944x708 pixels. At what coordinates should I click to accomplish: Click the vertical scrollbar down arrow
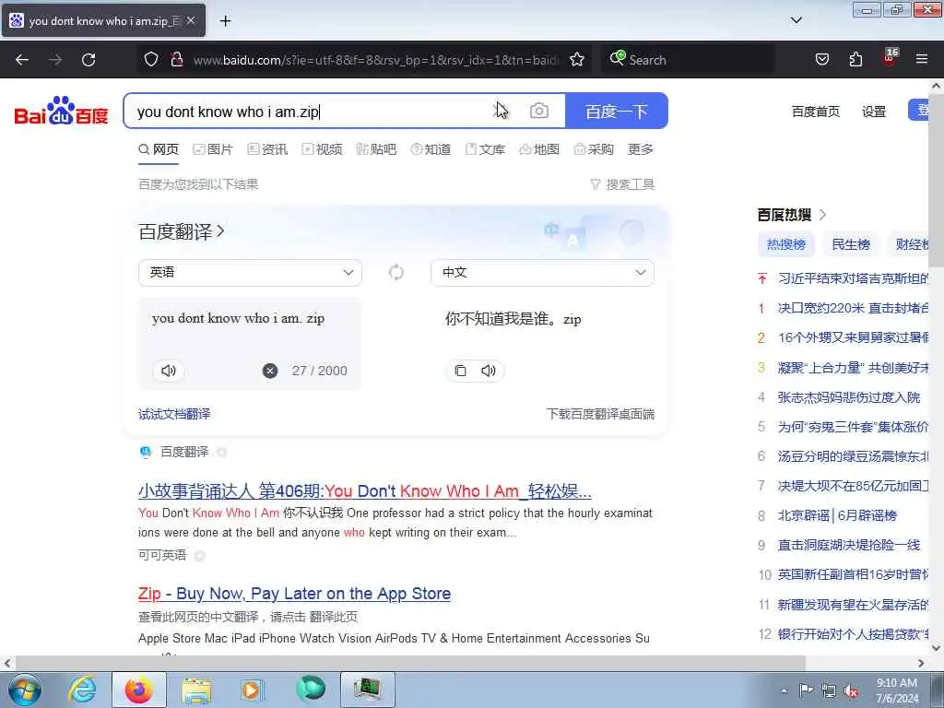coord(937,648)
